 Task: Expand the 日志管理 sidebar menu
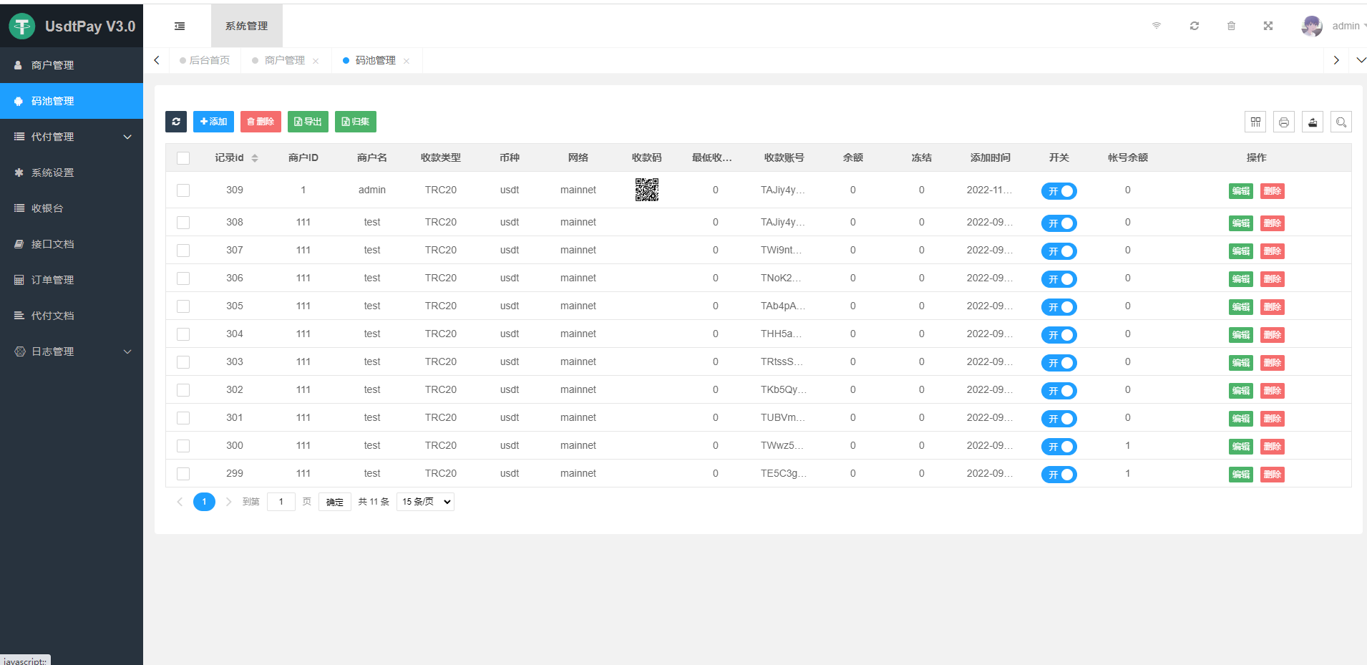pos(72,351)
